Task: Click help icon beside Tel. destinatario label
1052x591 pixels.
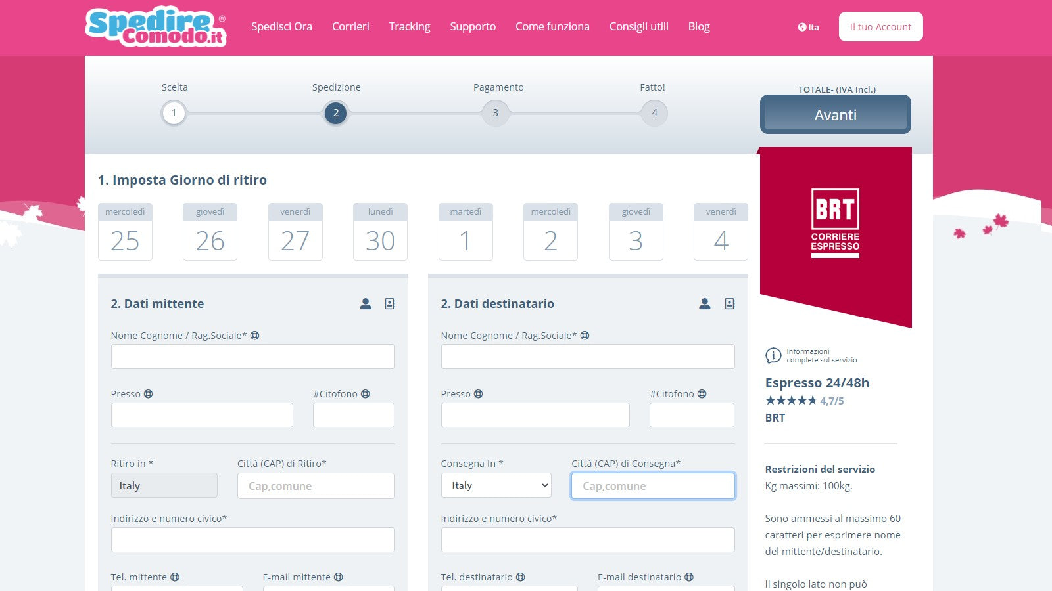Action: coord(521,577)
